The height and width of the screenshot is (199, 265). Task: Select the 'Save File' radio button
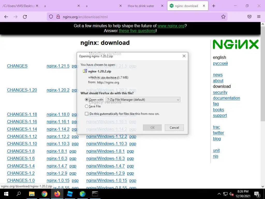tap(86, 106)
